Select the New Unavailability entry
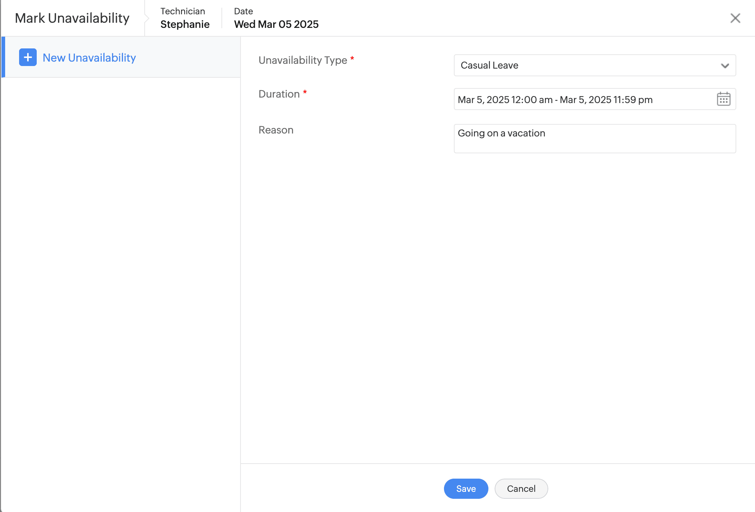The image size is (755, 512). (89, 58)
